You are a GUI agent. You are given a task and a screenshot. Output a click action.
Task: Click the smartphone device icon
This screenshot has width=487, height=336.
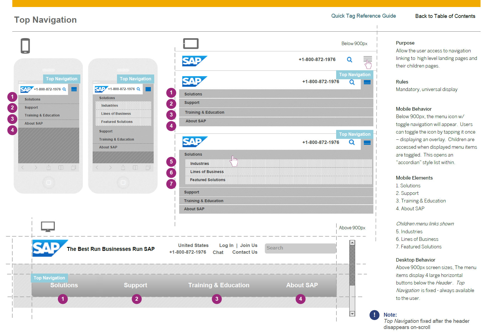[x=25, y=46]
